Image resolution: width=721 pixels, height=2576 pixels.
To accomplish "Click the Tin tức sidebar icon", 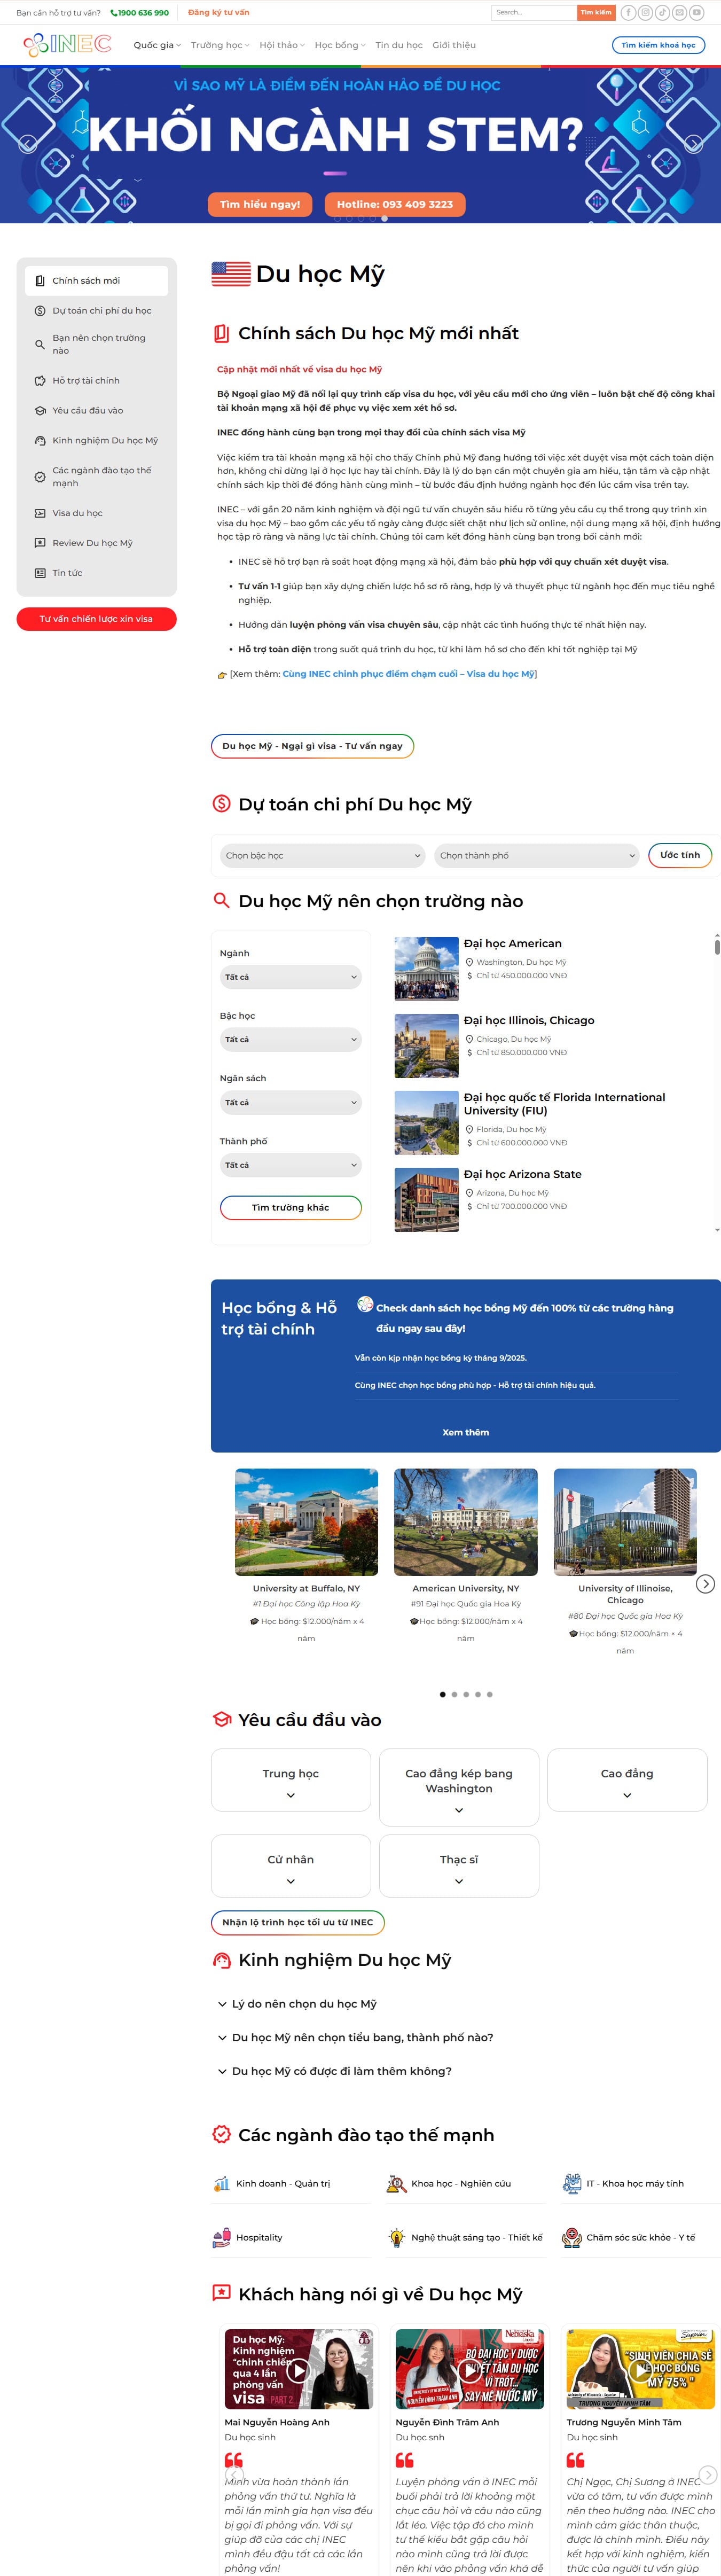I will [40, 573].
